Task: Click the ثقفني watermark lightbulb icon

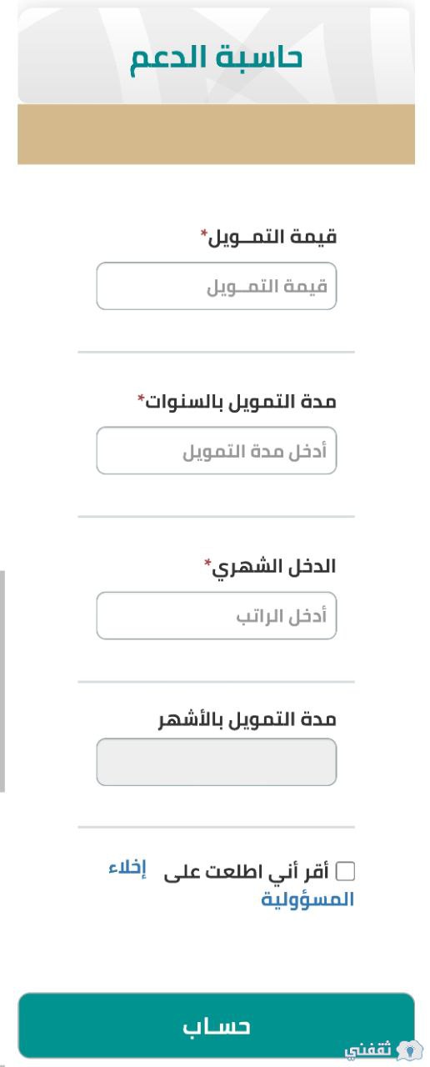Action: coord(410,1050)
